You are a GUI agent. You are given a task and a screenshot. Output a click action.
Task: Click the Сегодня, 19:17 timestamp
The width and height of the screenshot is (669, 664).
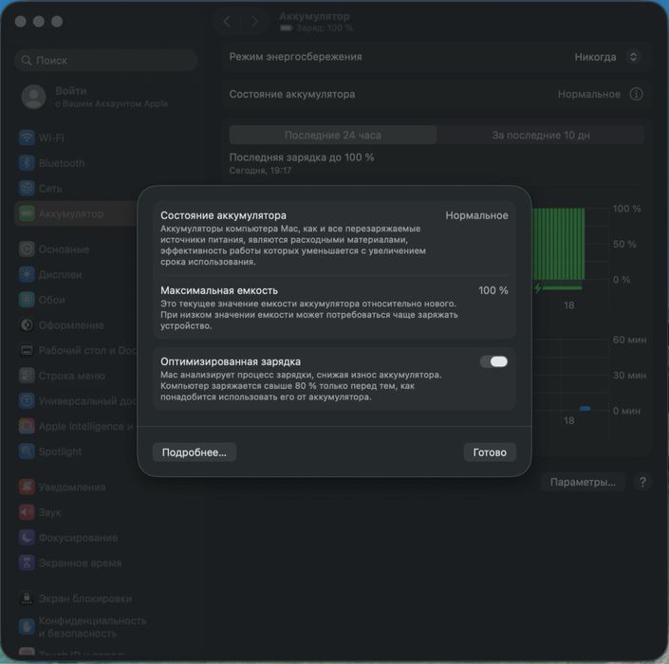[260, 171]
